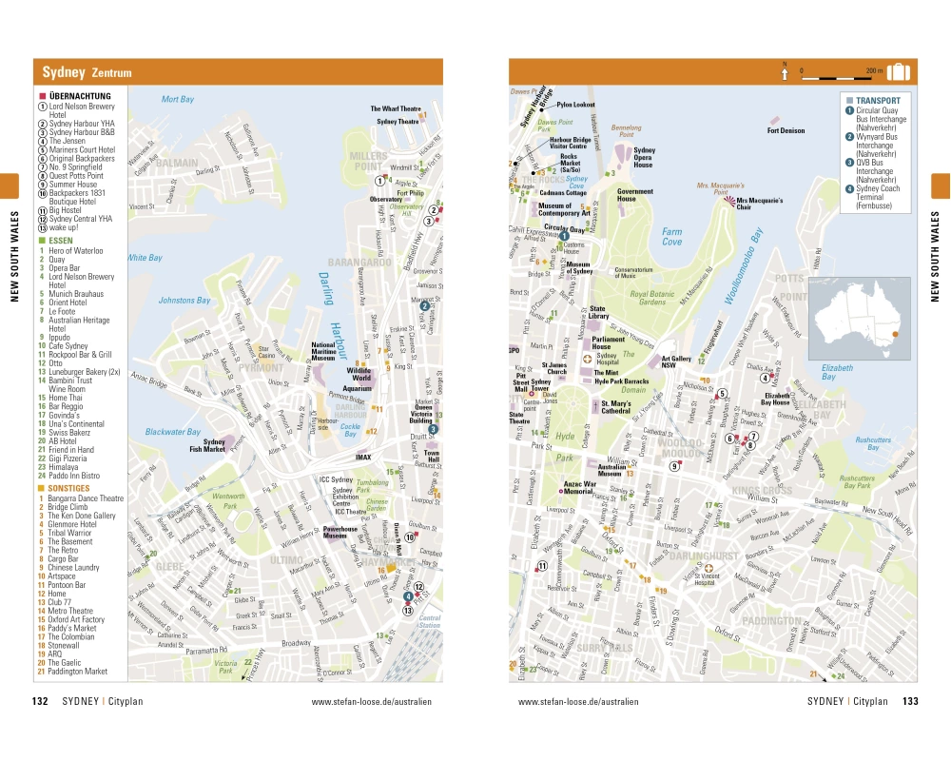
Task: Click the 'IMAX' map label
Action: point(363,457)
